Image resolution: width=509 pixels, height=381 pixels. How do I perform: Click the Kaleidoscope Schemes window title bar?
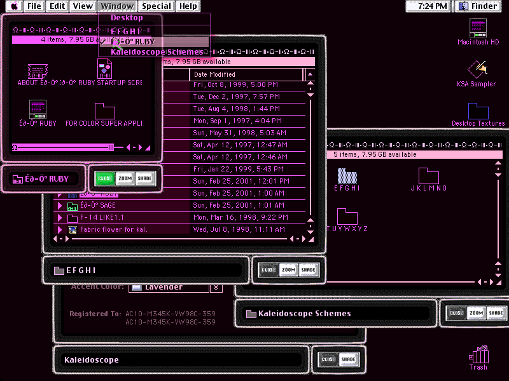click(336, 314)
